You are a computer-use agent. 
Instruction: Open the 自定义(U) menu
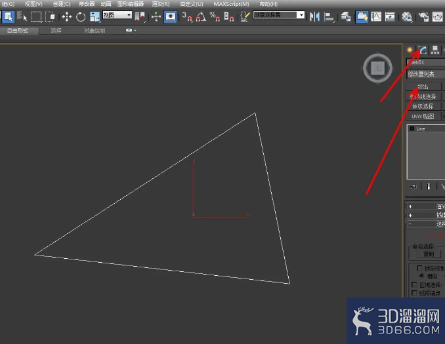coord(192,4)
